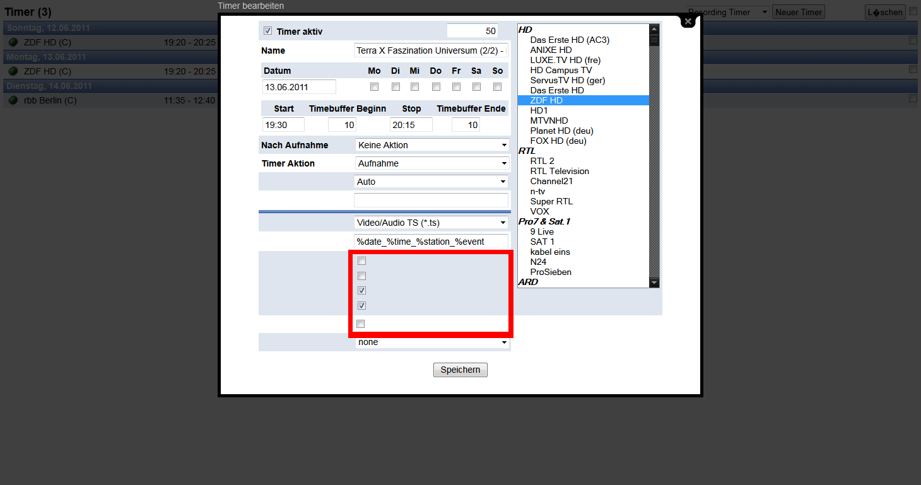Click the Datum field 13.06.2011

click(x=299, y=87)
